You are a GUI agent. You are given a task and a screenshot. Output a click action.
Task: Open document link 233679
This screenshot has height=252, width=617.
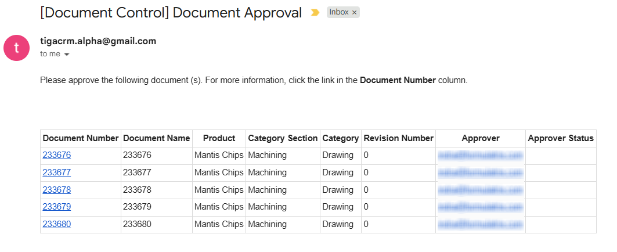57,207
